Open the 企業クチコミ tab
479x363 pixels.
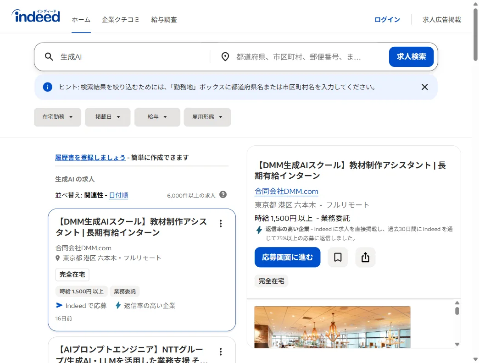pos(120,20)
